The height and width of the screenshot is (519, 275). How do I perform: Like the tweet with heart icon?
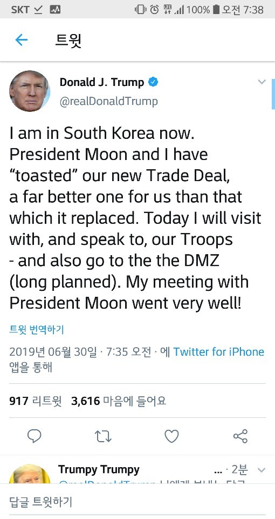[x=171, y=436]
